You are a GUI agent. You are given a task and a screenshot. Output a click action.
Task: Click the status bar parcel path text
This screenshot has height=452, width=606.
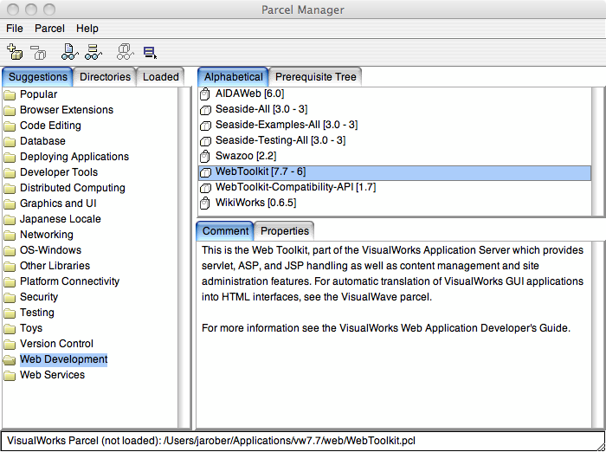click(x=211, y=441)
